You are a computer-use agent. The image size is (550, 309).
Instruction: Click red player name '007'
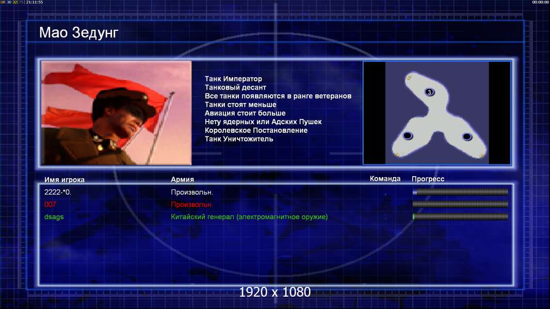(x=50, y=204)
